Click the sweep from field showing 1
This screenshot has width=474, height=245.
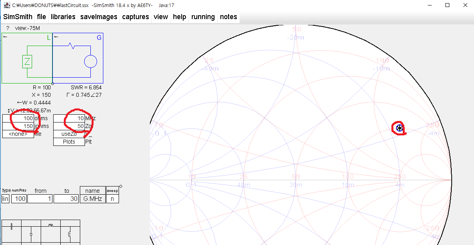(x=40, y=199)
